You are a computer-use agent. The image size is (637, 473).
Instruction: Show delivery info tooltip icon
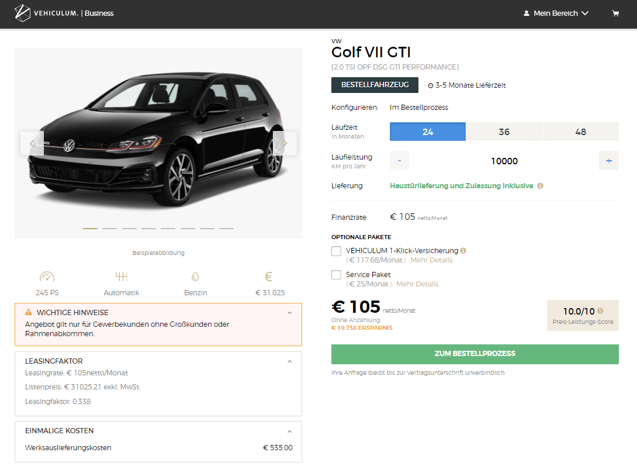[541, 186]
